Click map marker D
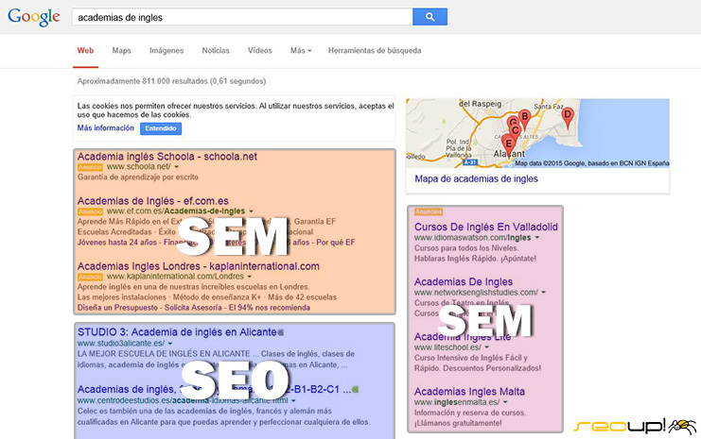The height and width of the screenshot is (439, 701). [x=568, y=116]
